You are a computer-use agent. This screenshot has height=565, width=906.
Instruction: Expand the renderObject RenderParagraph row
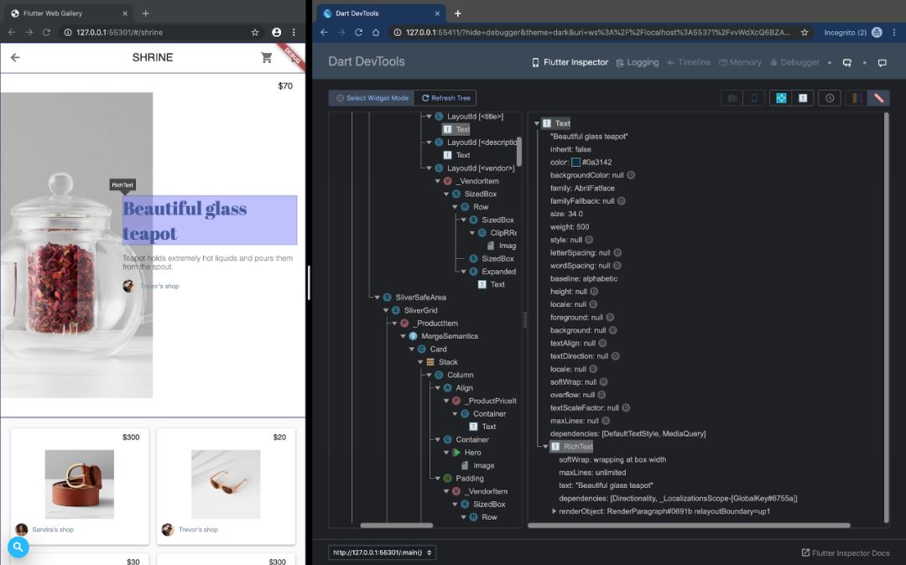click(x=555, y=511)
